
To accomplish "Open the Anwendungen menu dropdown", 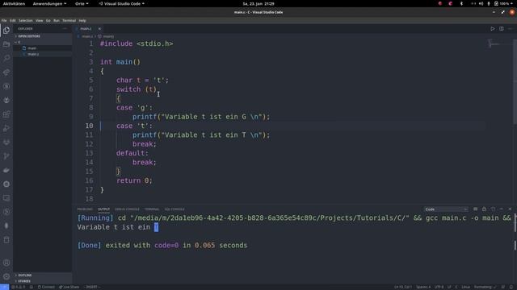I will pos(49,3).
